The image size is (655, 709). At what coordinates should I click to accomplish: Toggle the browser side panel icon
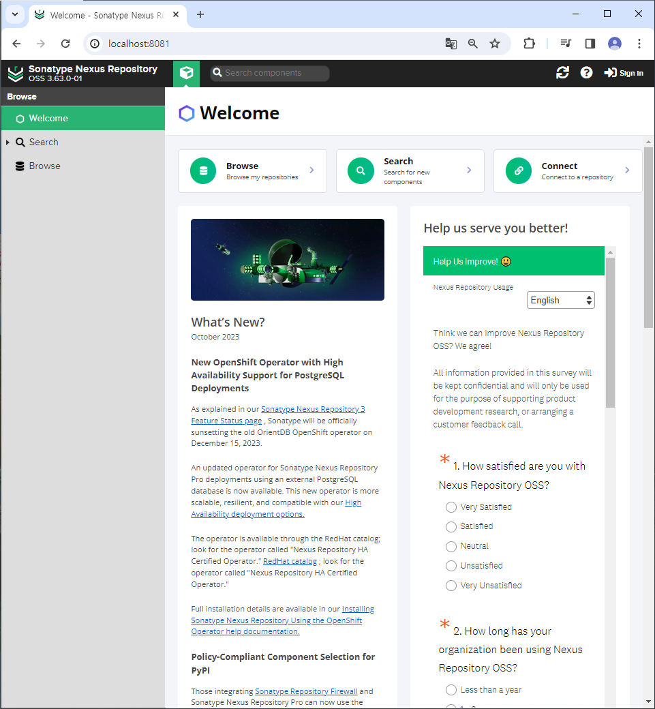coord(590,44)
